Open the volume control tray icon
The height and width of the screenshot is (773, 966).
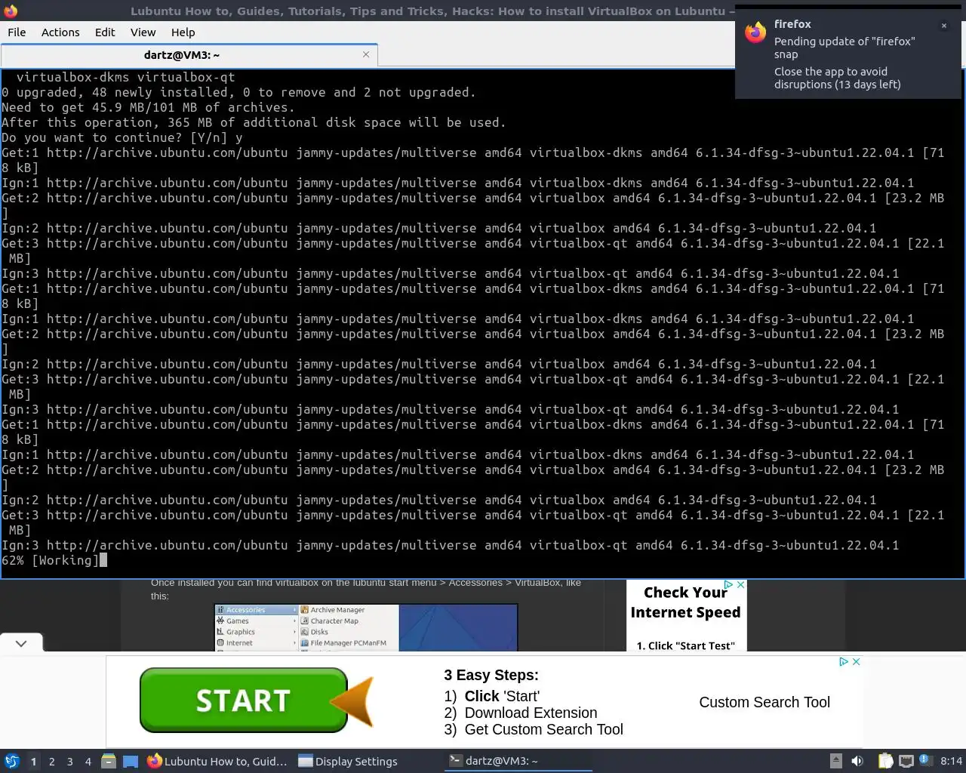[x=857, y=761]
